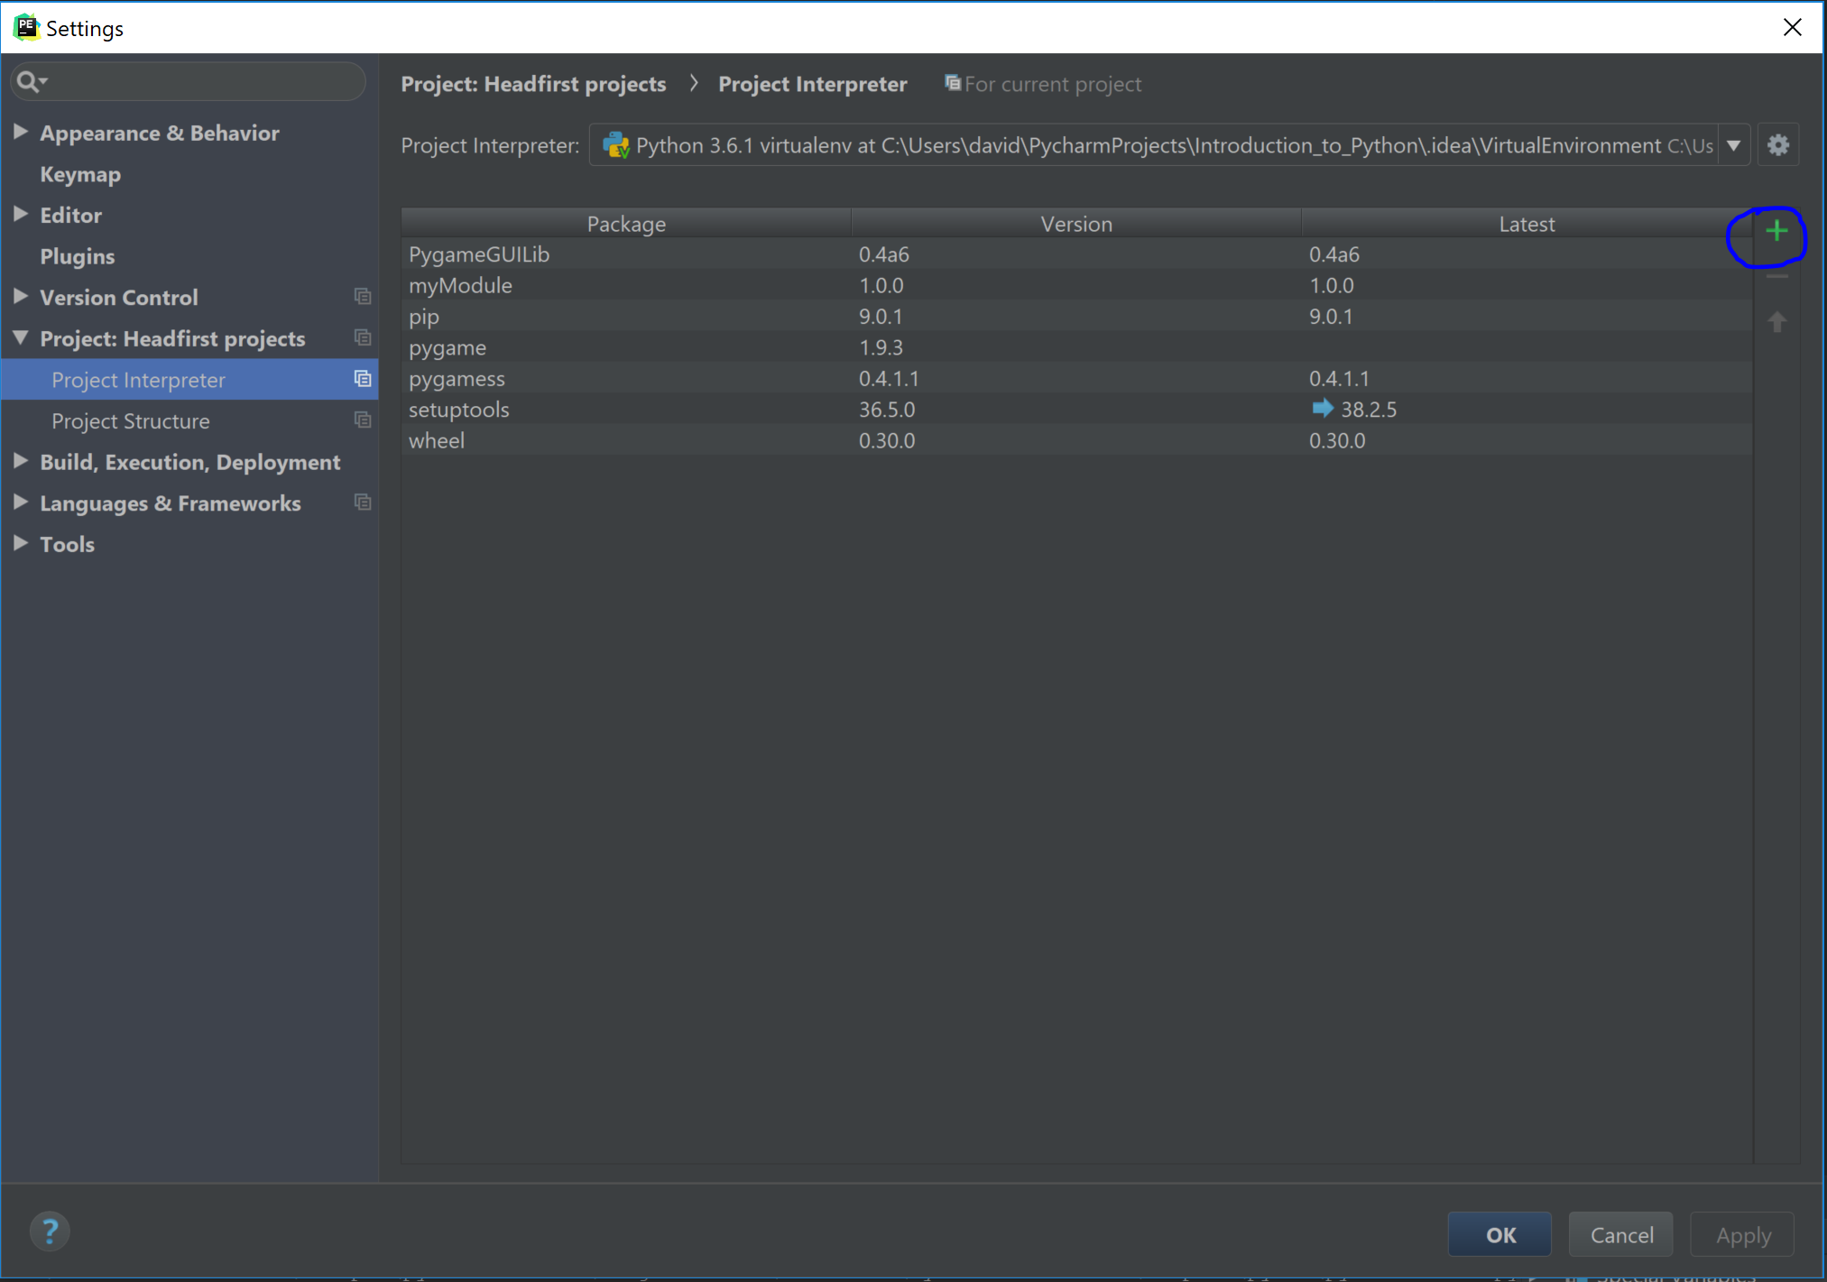Click the OK button
Screen dimensions: 1827x1282
coord(1500,1234)
